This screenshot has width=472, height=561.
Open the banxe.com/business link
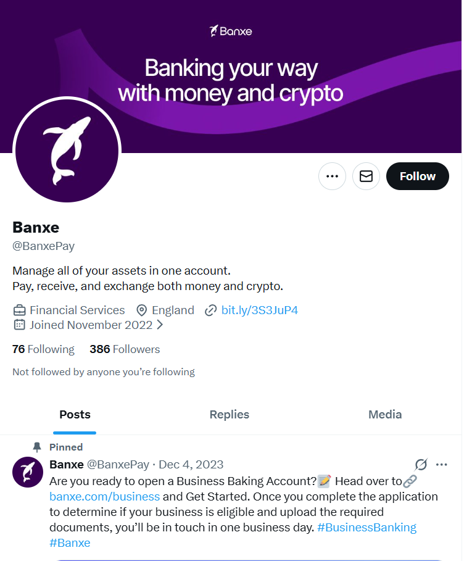coord(104,497)
